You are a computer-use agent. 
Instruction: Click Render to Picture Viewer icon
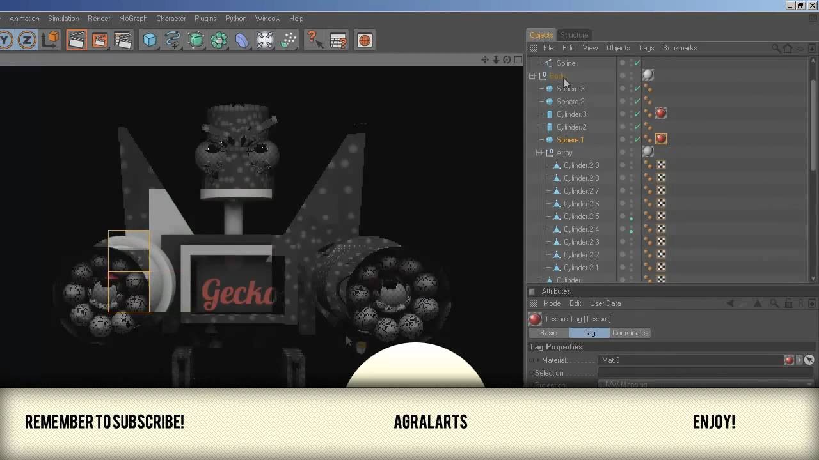[100, 40]
